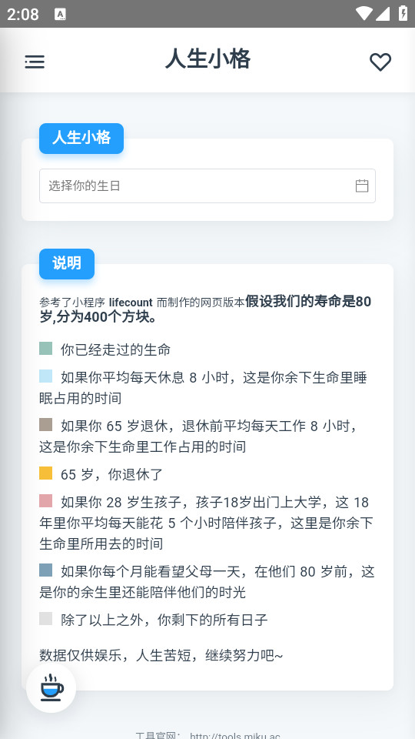Tap the green swatch for 你已经走过的生命

tap(45, 348)
